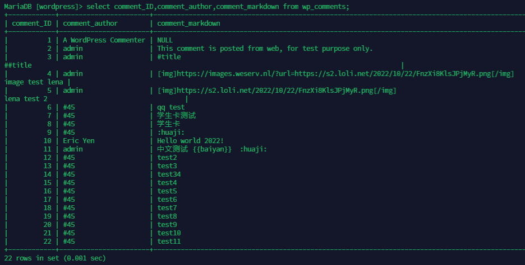Click the comment_ID column header
525x265 pixels.
point(31,23)
